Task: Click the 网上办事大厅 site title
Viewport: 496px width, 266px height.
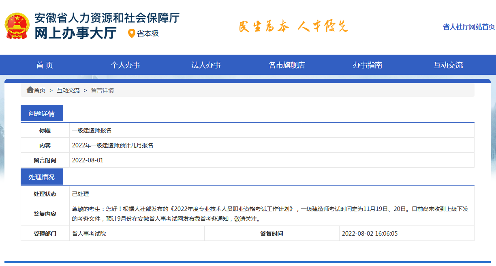Action: [75, 33]
